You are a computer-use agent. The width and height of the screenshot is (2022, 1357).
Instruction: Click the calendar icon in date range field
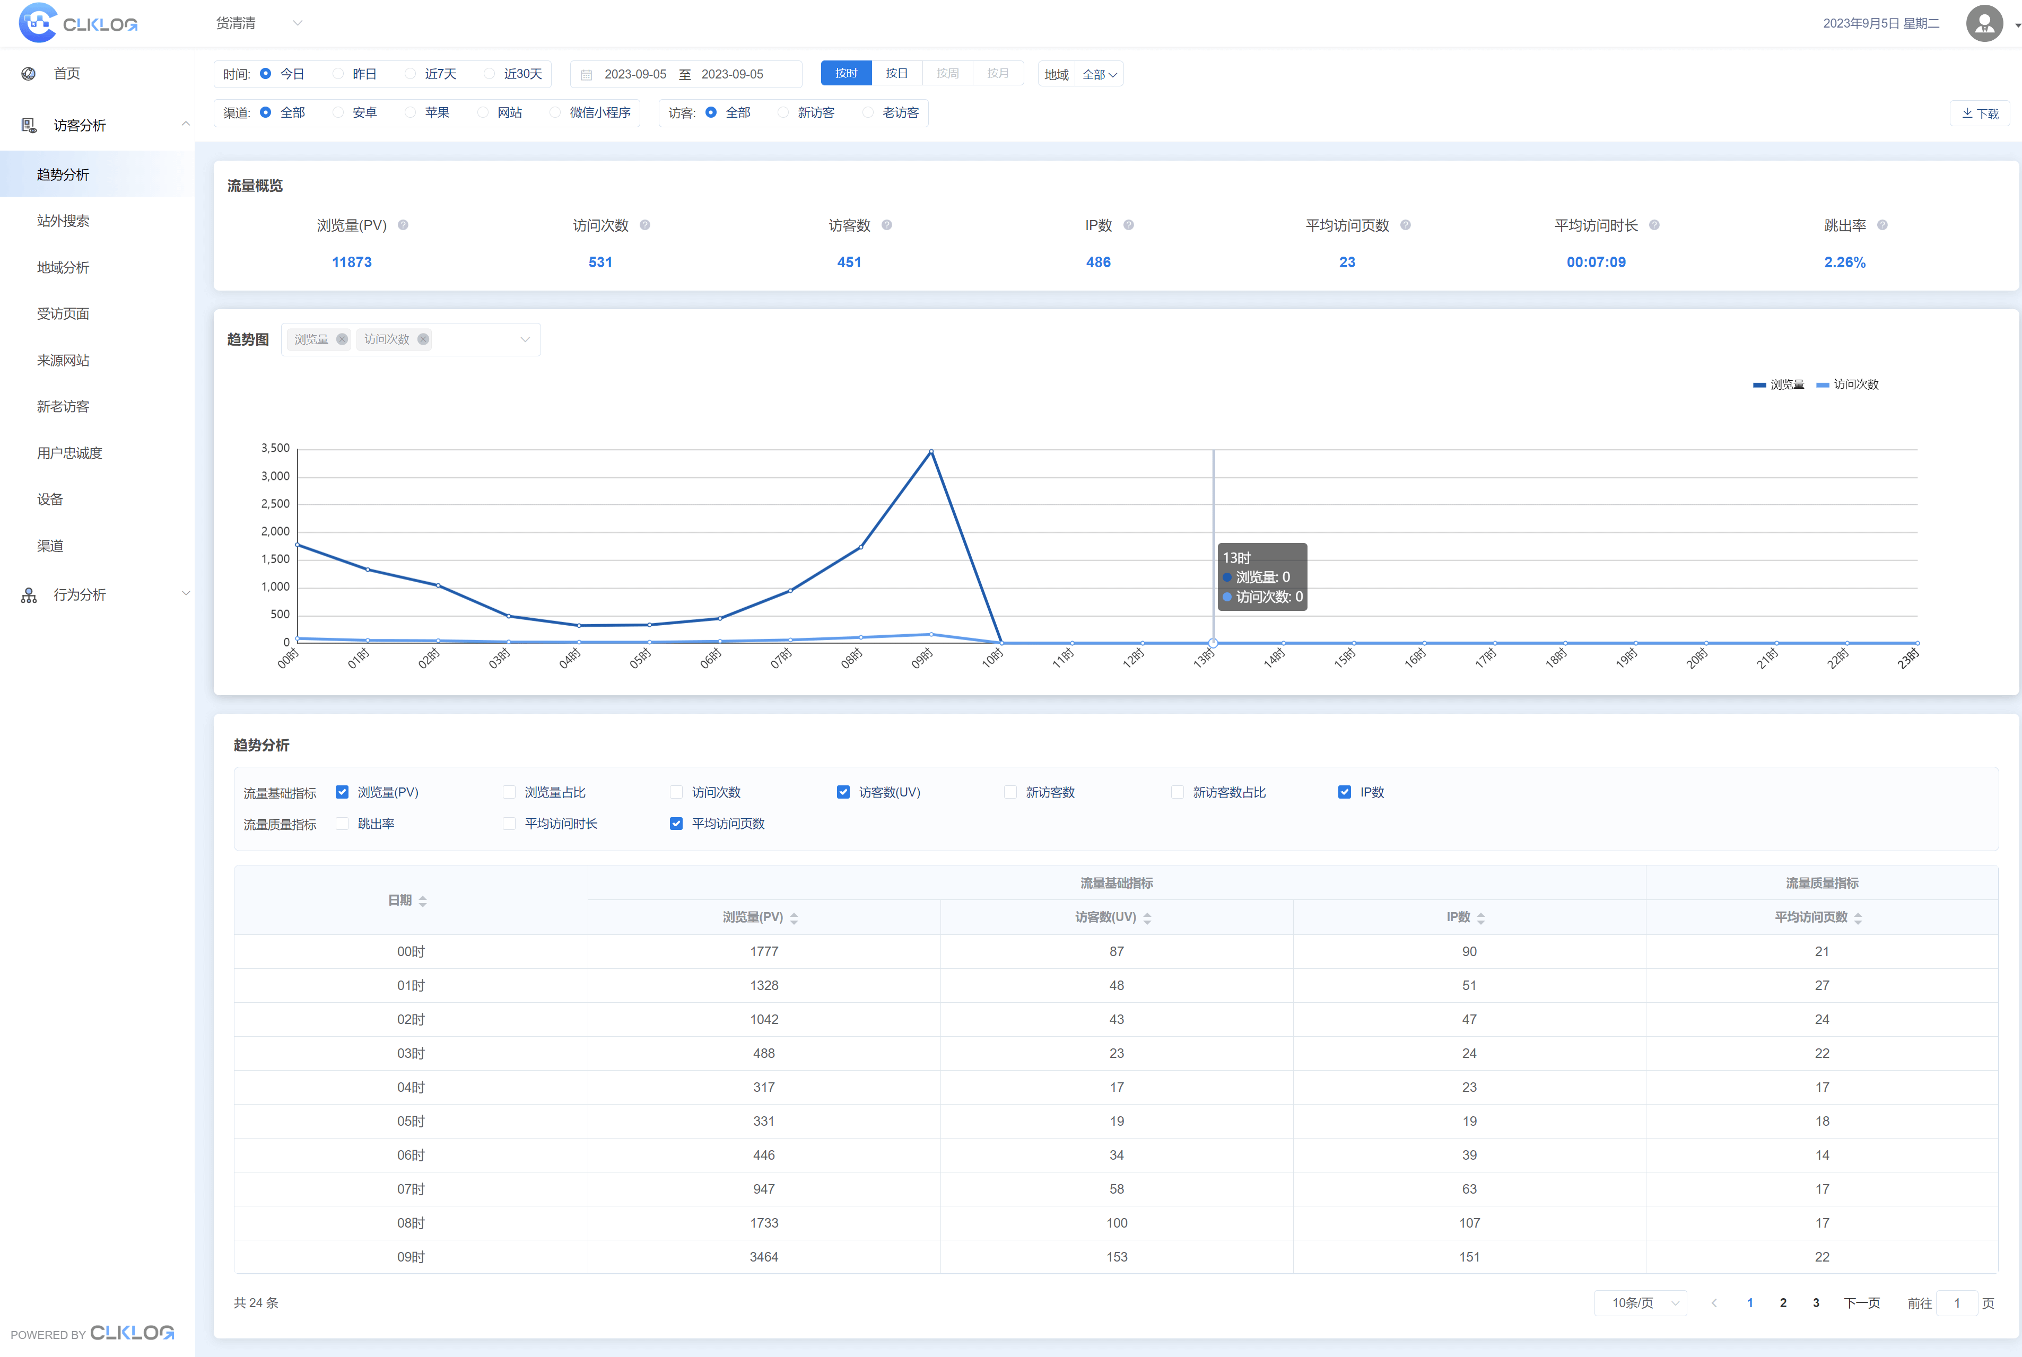pyautogui.click(x=587, y=74)
